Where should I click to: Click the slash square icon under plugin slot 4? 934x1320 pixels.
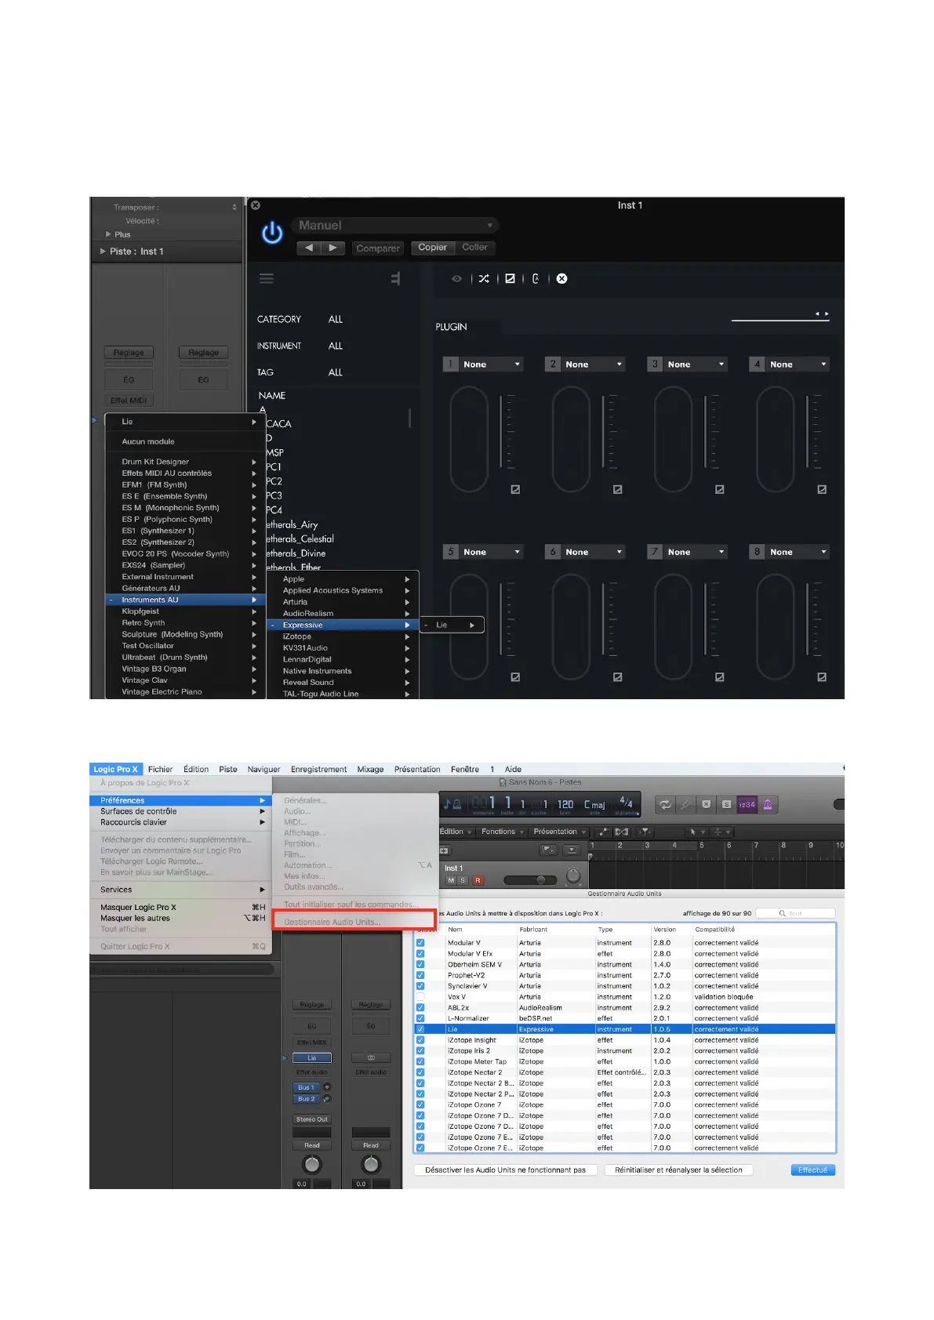click(x=822, y=489)
